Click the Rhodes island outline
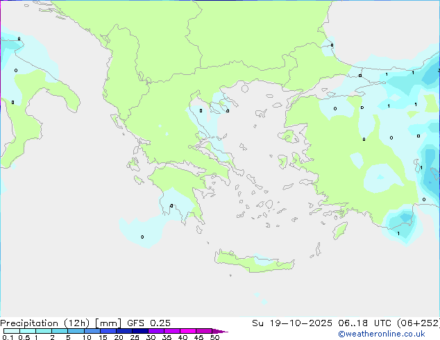 [340, 230]
